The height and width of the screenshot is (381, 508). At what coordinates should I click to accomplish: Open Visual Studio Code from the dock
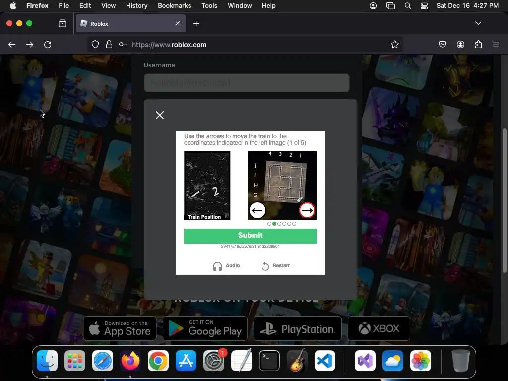(325, 361)
